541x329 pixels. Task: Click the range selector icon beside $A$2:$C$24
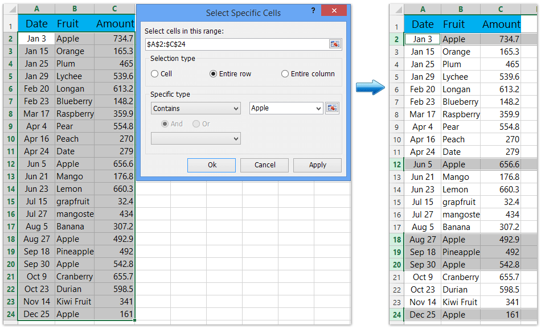(335, 44)
